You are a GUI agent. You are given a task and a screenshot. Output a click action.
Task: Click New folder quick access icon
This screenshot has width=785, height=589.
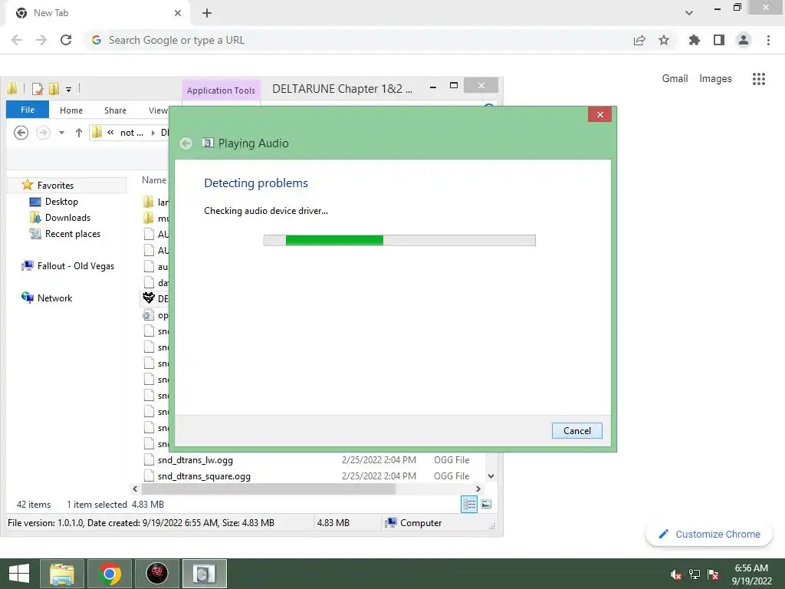[54, 89]
